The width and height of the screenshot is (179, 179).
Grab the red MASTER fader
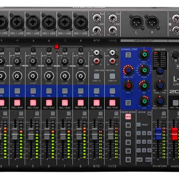175,134
